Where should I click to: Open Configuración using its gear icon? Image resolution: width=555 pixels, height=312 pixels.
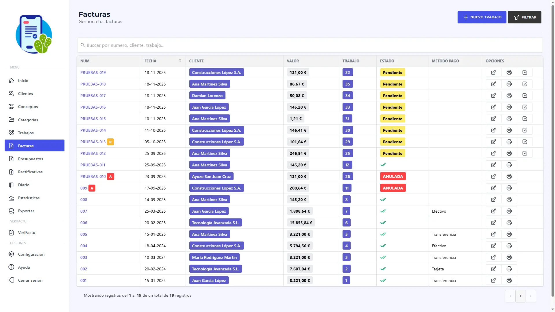click(11, 254)
